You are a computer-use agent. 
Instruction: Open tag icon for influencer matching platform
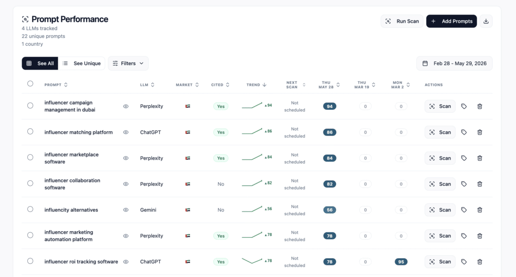pos(464,132)
